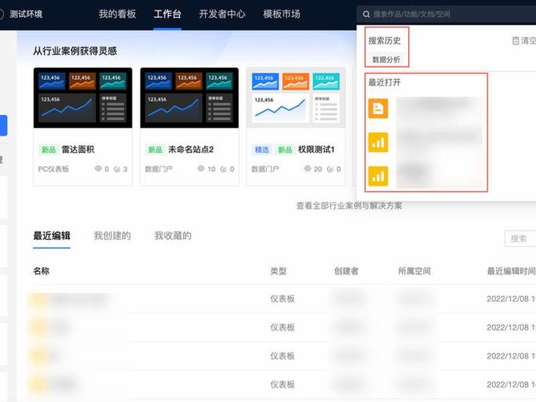
Task: Switch to the 我创建的 tab
Action: point(112,236)
